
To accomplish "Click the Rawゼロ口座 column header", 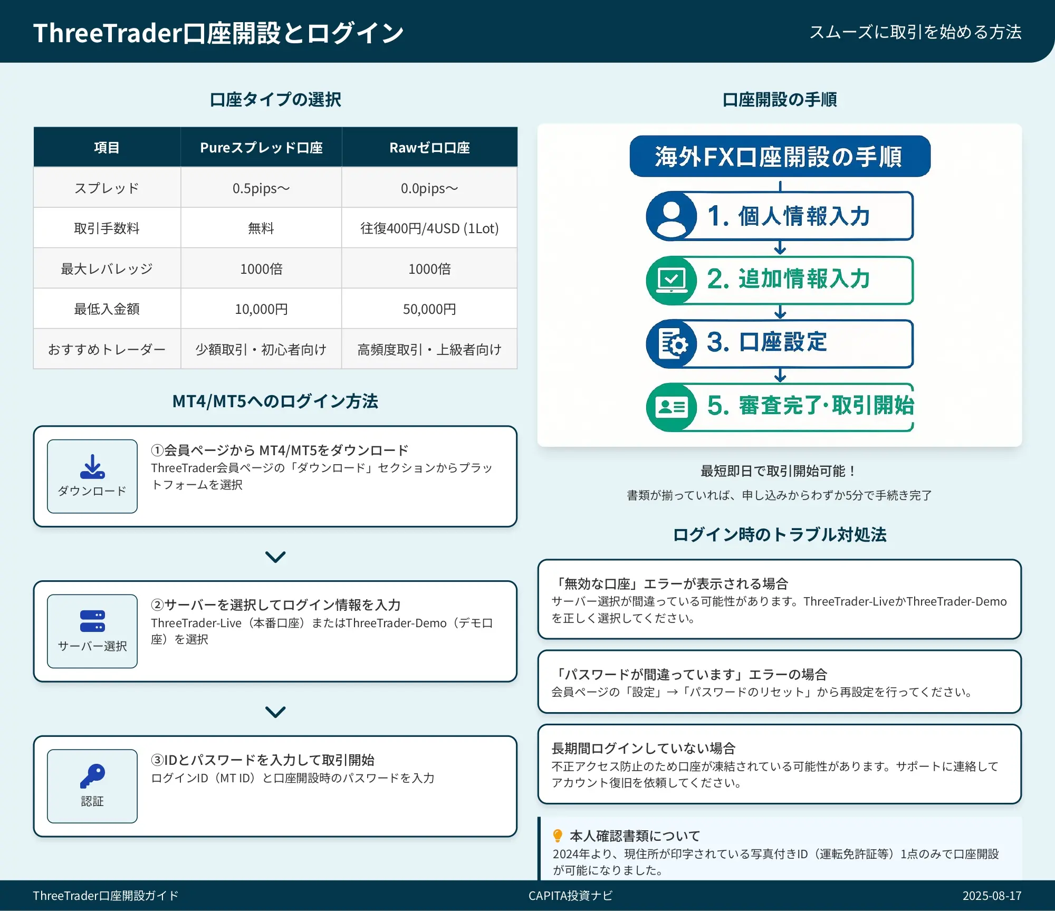I will (x=429, y=147).
